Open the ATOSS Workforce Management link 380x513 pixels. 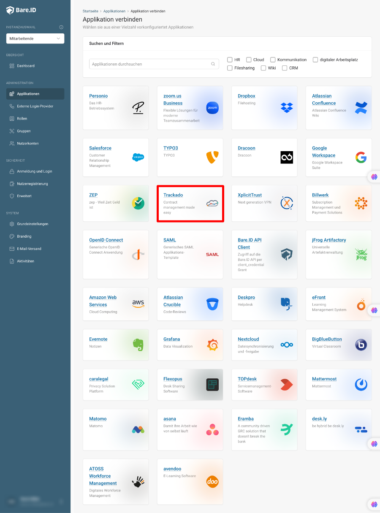(x=103, y=476)
